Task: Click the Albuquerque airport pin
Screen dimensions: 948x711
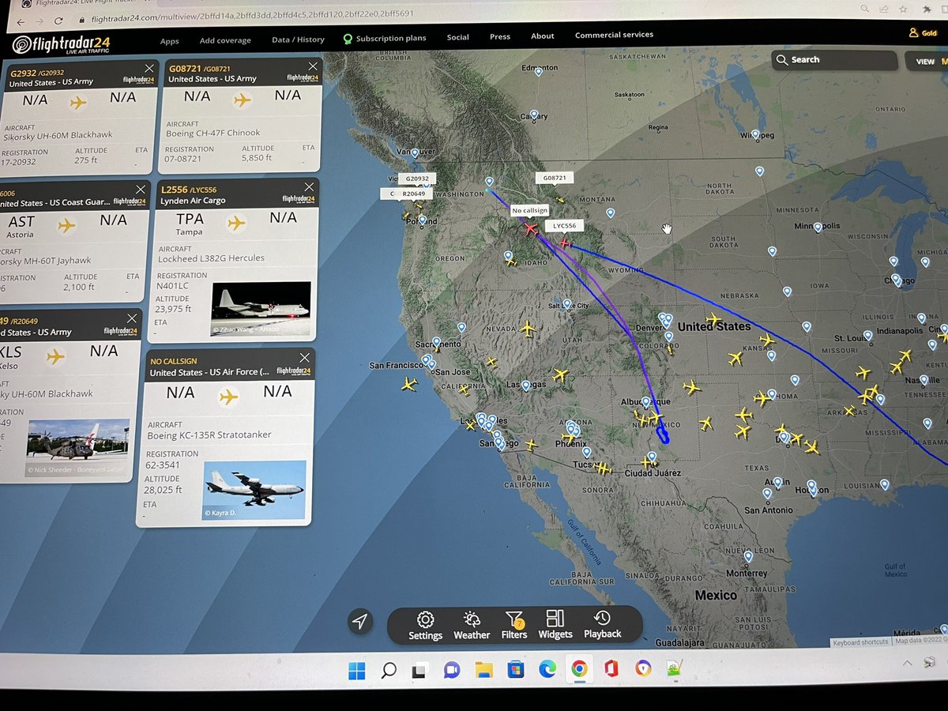Action: (x=645, y=401)
